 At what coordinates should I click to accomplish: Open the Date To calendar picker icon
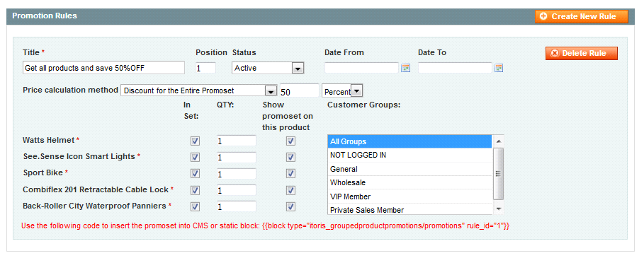[499, 68]
